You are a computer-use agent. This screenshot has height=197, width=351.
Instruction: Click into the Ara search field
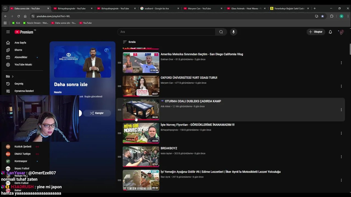[x=166, y=32]
